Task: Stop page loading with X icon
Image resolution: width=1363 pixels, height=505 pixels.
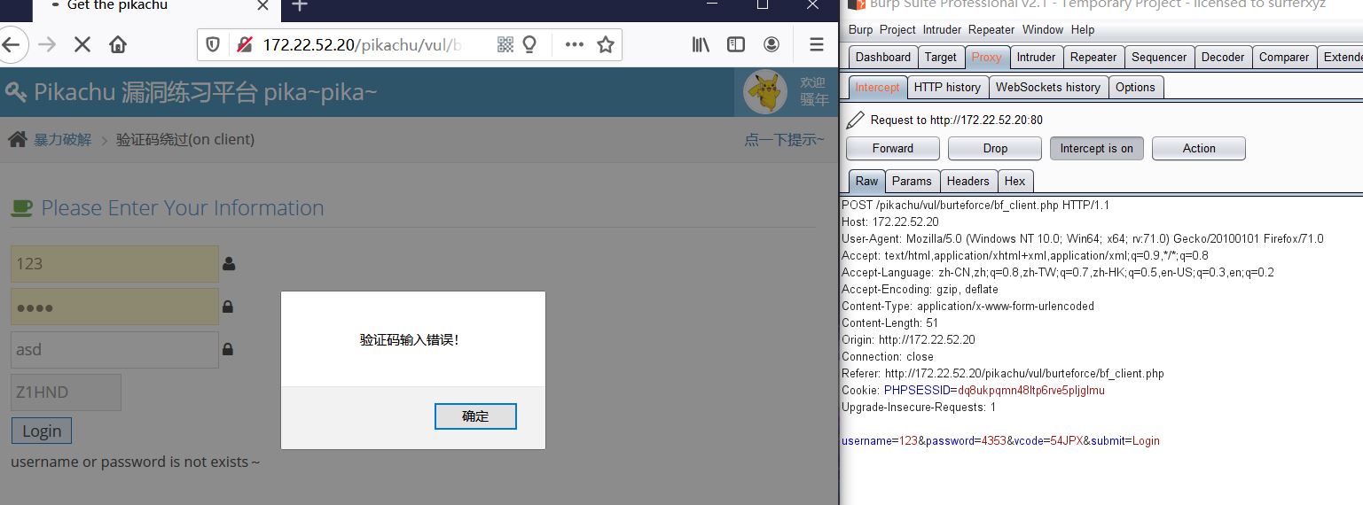Action: point(82,44)
